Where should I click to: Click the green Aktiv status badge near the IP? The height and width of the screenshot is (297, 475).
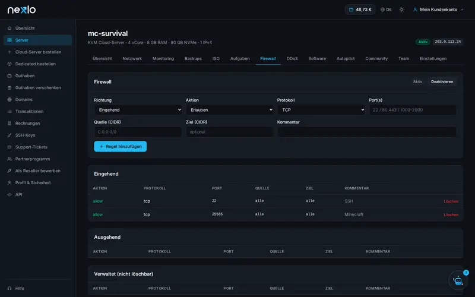tap(423, 42)
